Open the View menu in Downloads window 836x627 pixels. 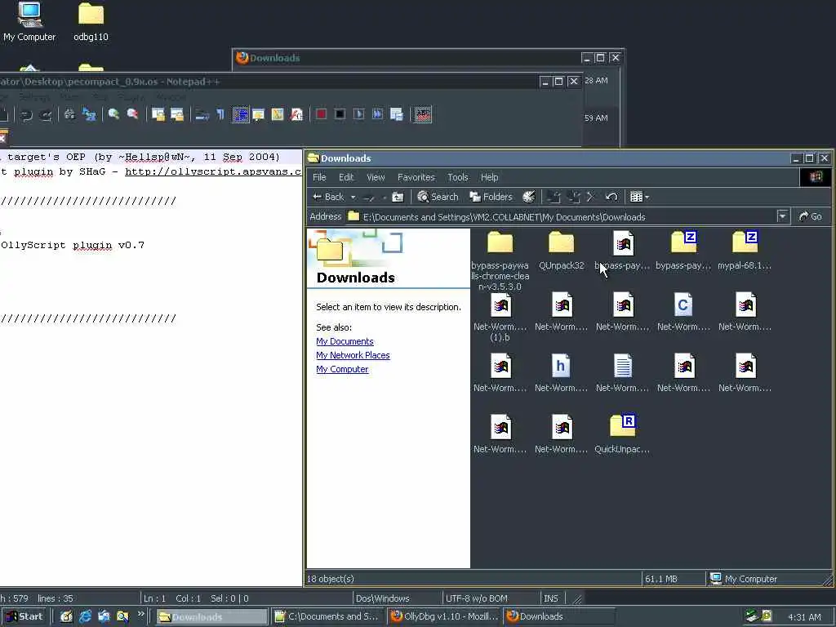coord(376,177)
